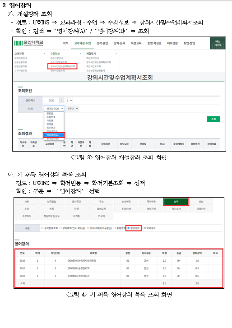Open the 성적·졸업 top menu
Viewport: 232px width, 328px height.
[102, 43]
